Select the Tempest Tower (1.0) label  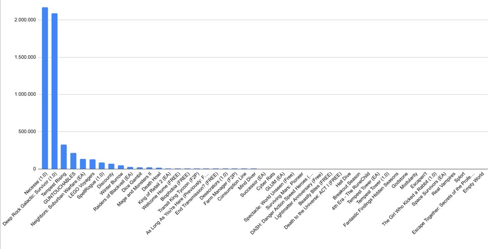coord(373,188)
